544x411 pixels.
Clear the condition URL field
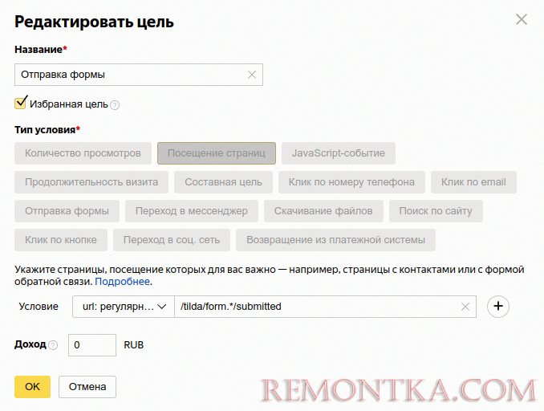pos(465,307)
